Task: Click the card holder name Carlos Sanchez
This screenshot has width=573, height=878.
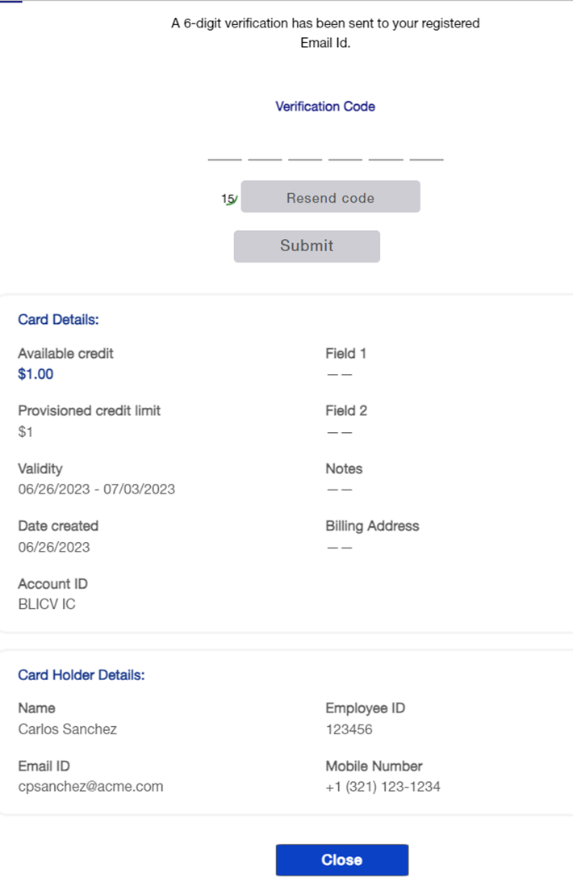Action: [x=67, y=729]
